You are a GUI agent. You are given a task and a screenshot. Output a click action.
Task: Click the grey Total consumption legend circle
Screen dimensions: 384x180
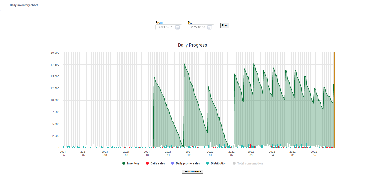pyautogui.click(x=234, y=163)
